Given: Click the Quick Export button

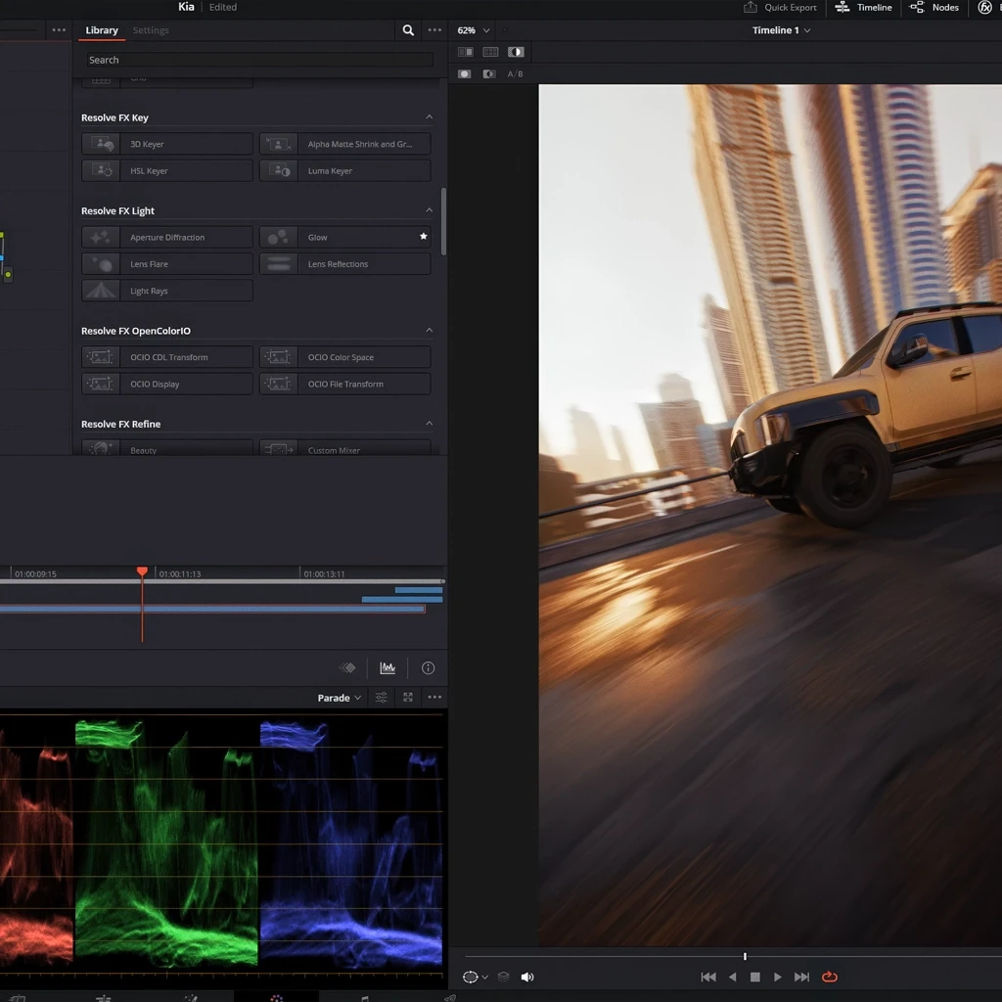Looking at the screenshot, I should [780, 8].
